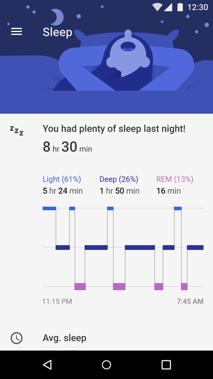Tap the first light-blue Light bar in chart
213x379 pixels.
(49, 208)
